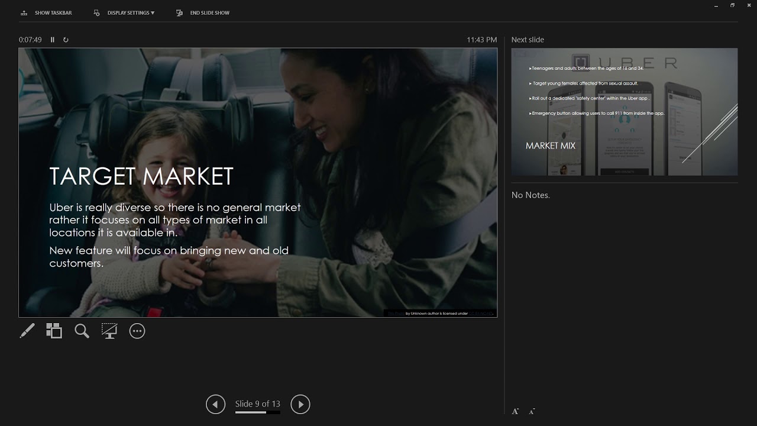The height and width of the screenshot is (426, 757).
Task: Pause the presentation timer
Action: click(x=52, y=40)
